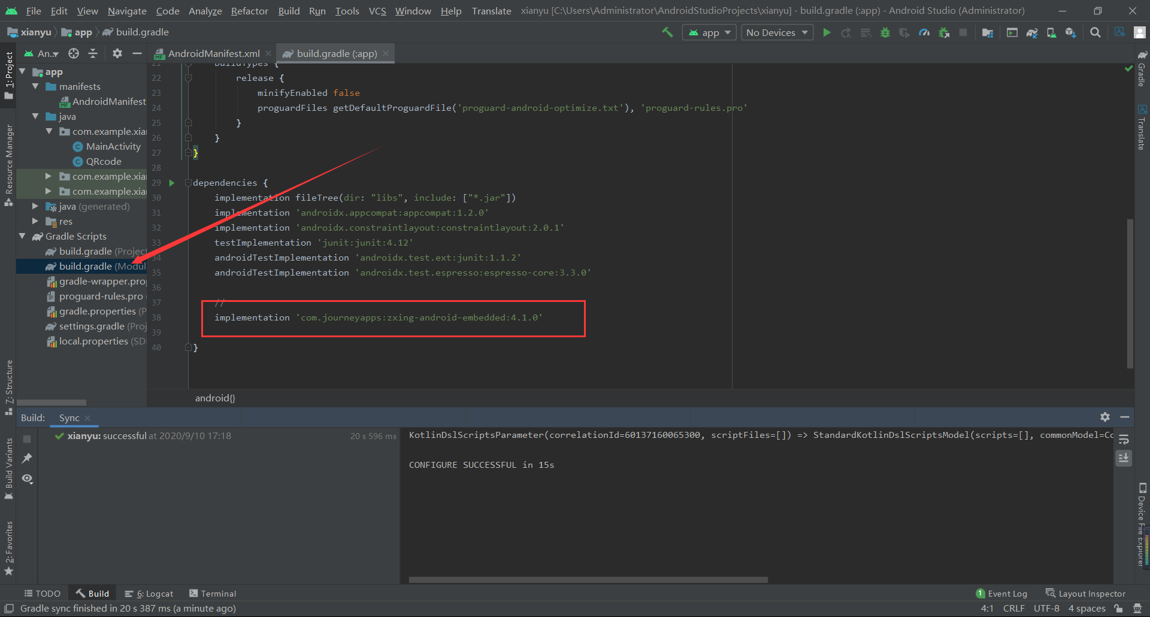Open the app run configuration dropdown
This screenshot has width=1150, height=617.
(x=709, y=32)
